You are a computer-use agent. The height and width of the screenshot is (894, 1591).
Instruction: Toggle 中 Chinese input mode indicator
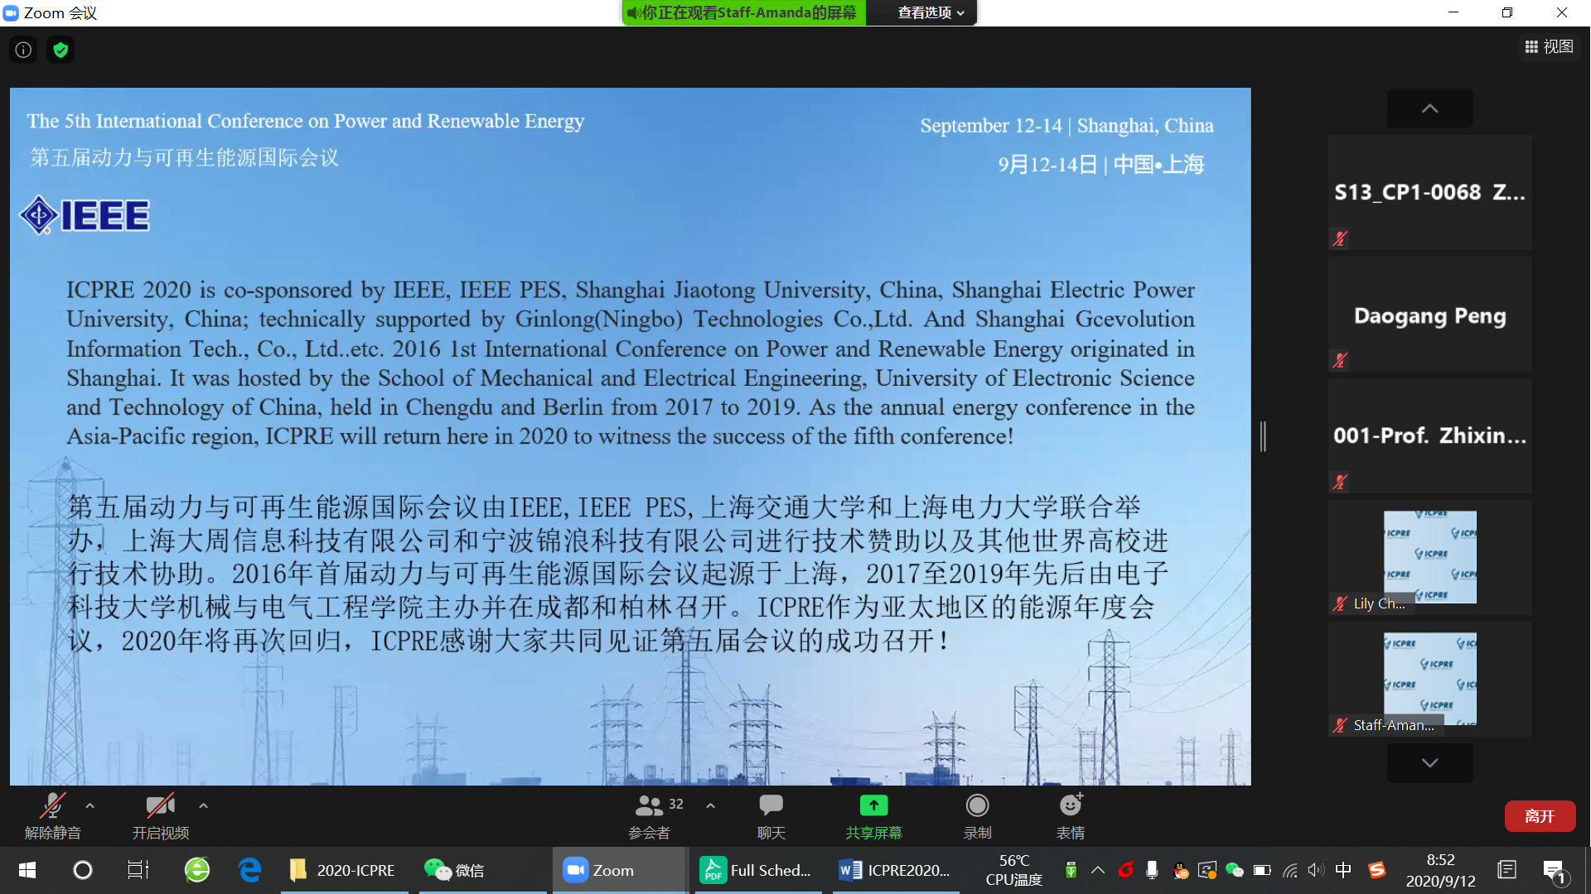1343,870
